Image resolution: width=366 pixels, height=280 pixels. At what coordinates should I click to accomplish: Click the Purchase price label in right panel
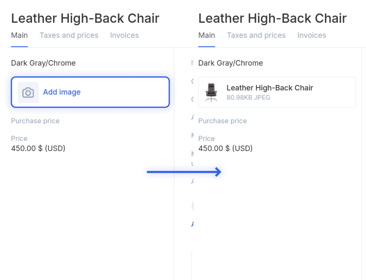click(x=222, y=121)
